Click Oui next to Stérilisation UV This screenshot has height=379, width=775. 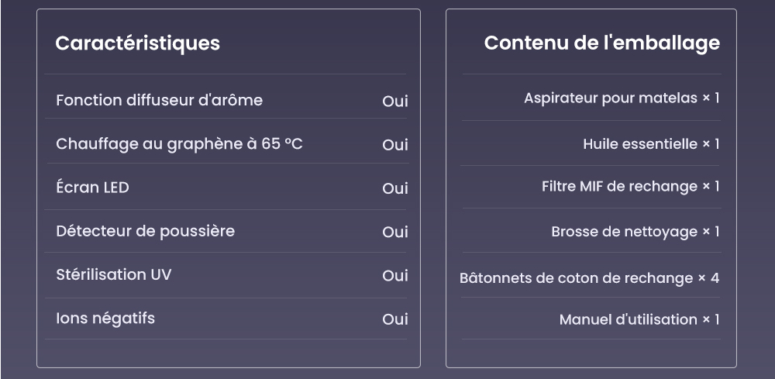pyautogui.click(x=395, y=275)
